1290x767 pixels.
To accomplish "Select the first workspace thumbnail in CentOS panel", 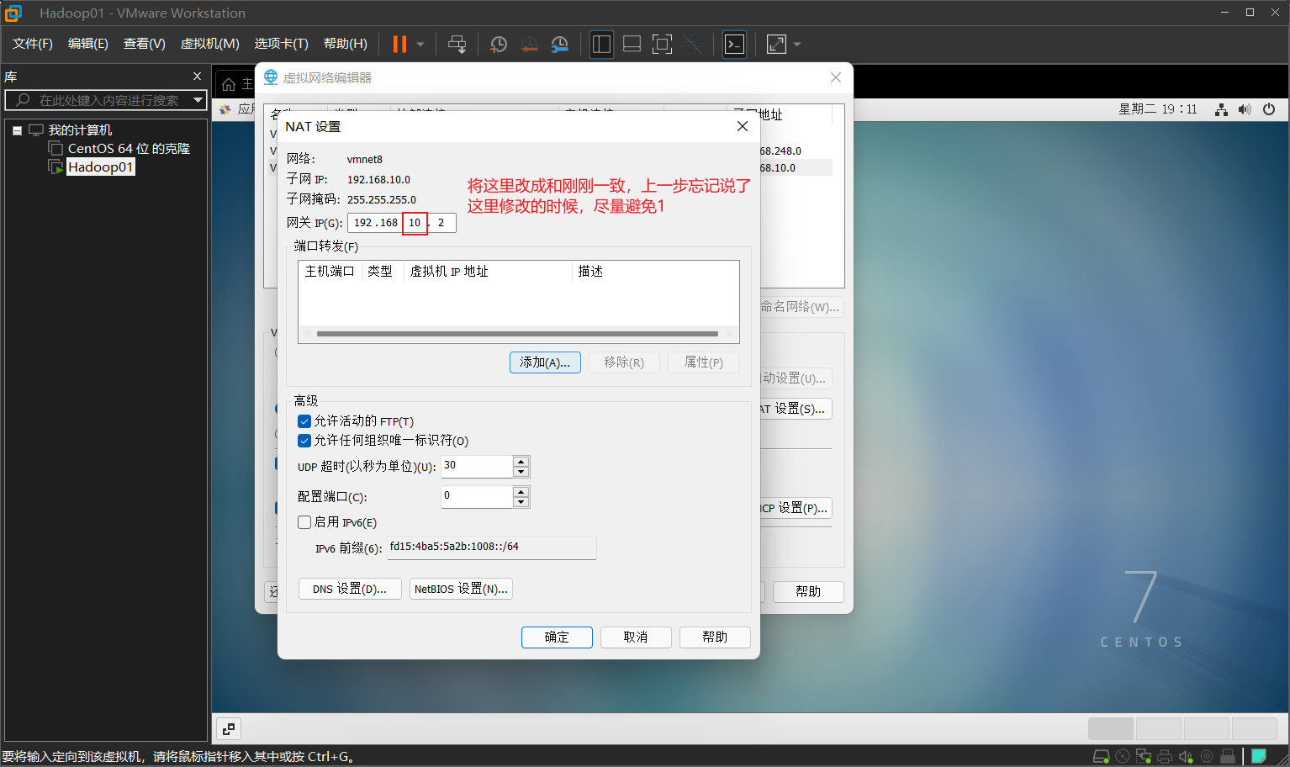I will tap(1111, 728).
